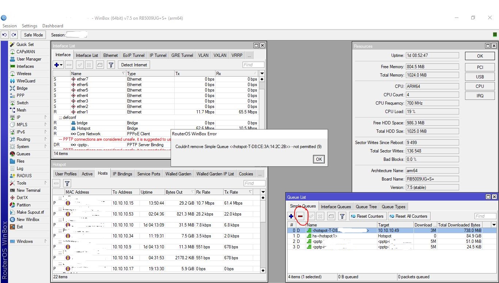Click the Redo arrow icon in top toolbar
499x283 pixels.
(x=14, y=35)
